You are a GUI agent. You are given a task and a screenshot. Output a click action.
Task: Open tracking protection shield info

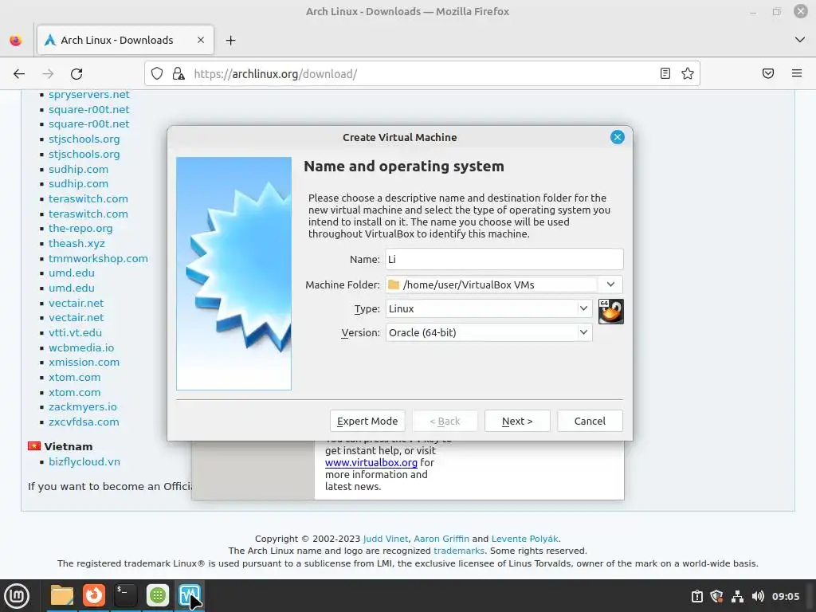pyautogui.click(x=157, y=73)
